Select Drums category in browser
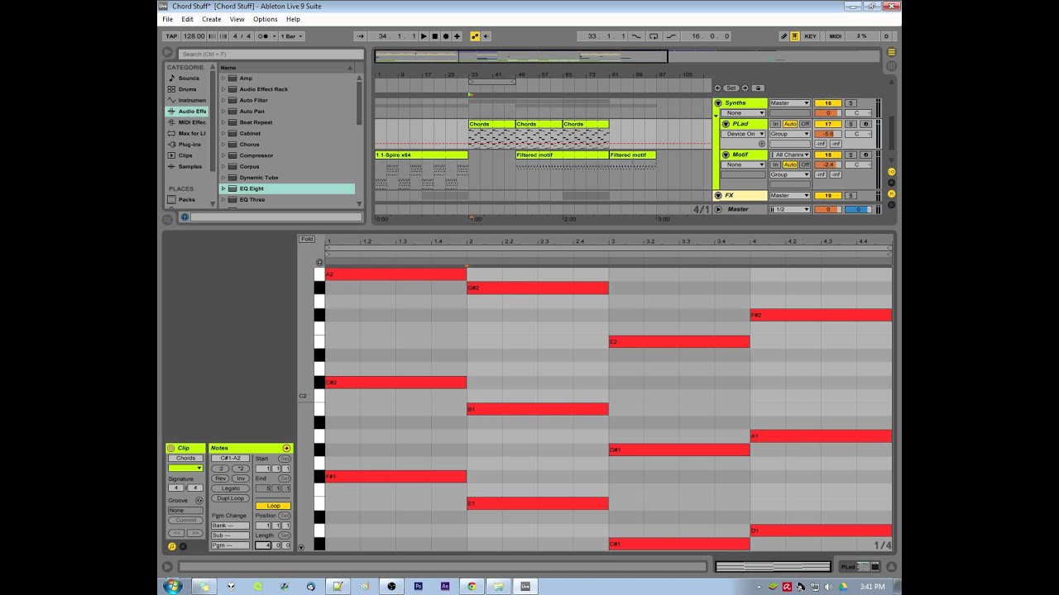Image resolution: width=1059 pixels, height=595 pixels. coord(186,89)
